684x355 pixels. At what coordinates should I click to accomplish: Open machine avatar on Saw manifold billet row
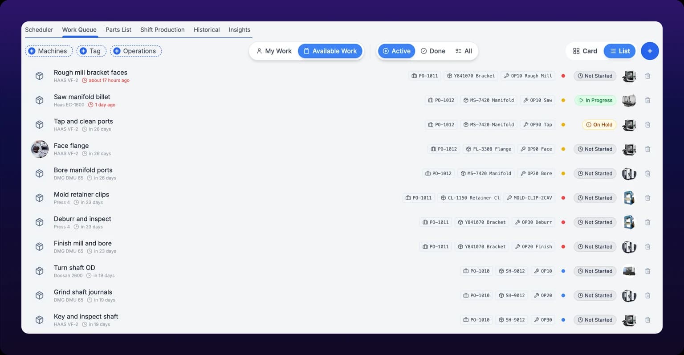pos(629,101)
